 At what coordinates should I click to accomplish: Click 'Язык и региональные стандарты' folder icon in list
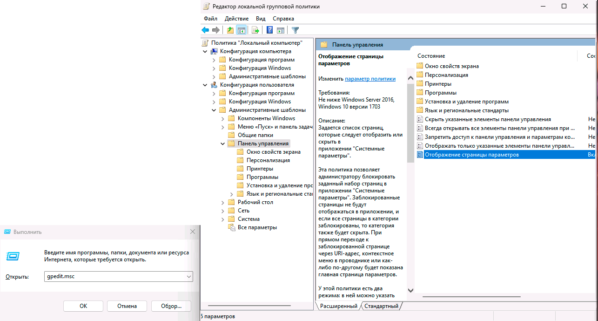tap(420, 110)
